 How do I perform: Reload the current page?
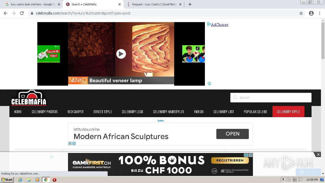click(x=22, y=13)
